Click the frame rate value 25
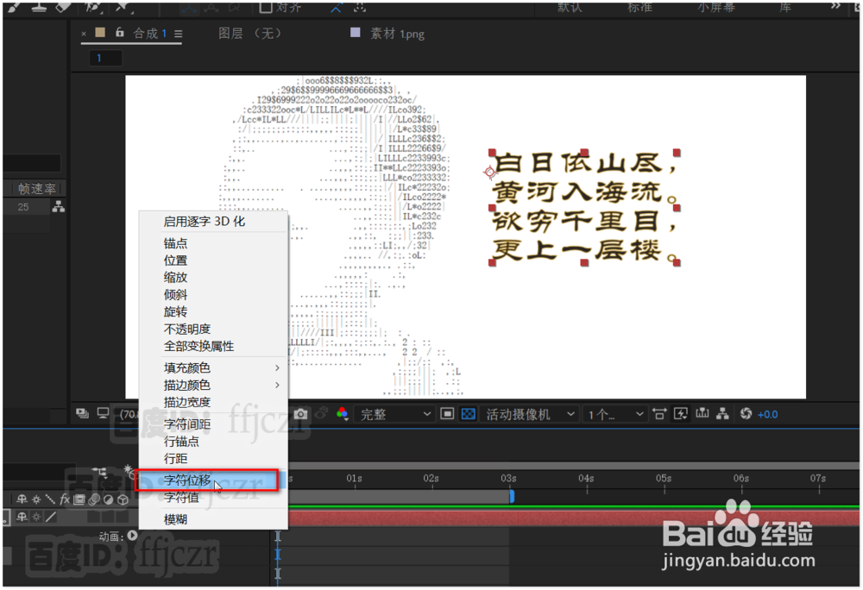863x590 pixels. (x=23, y=207)
